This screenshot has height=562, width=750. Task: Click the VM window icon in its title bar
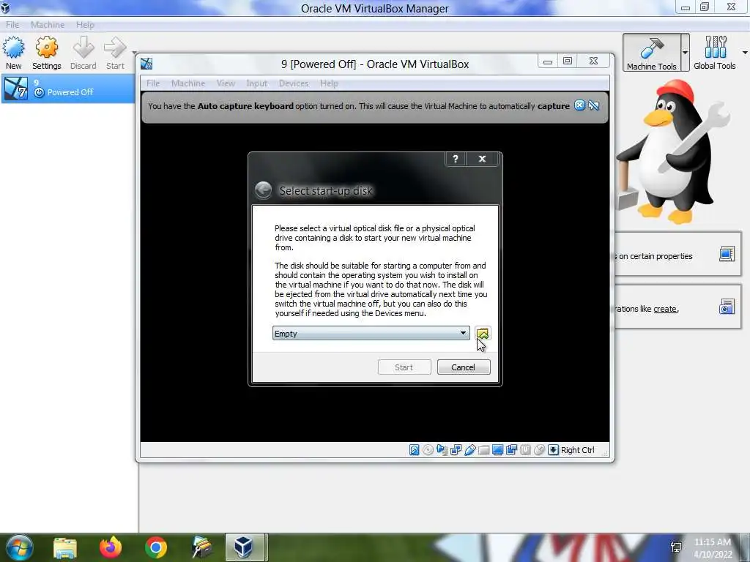point(146,64)
